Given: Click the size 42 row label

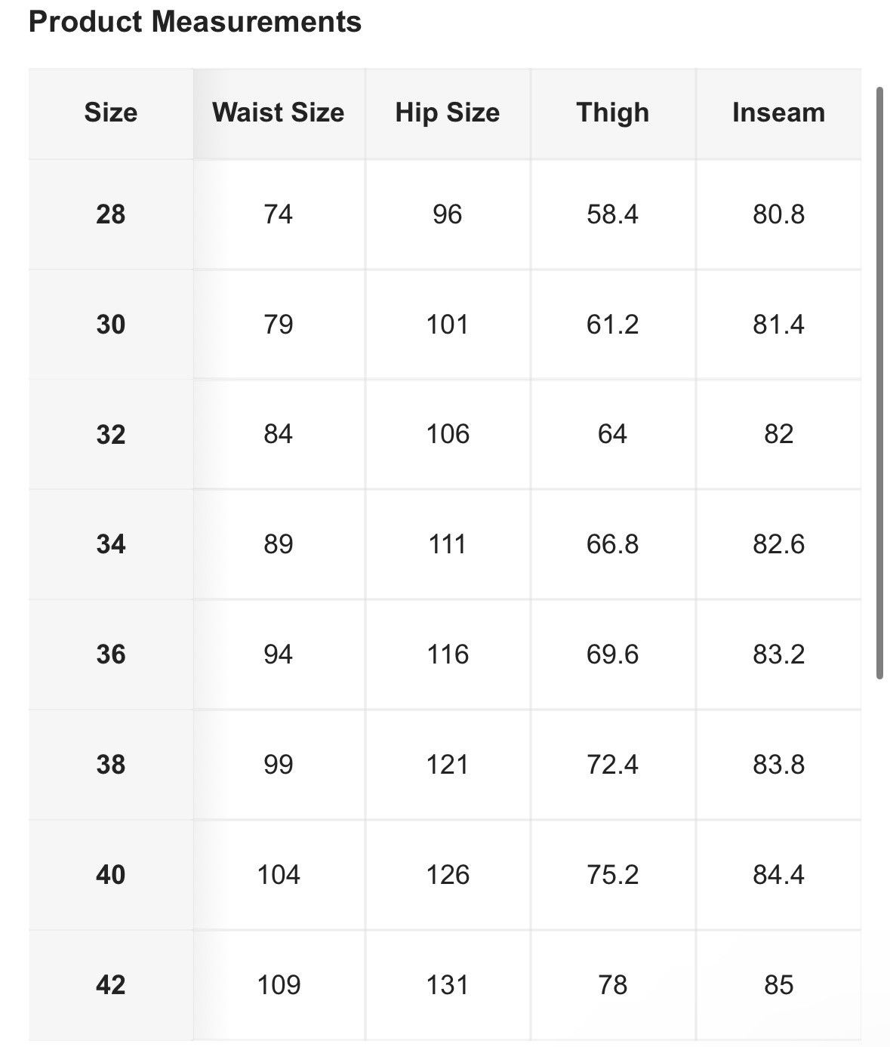Looking at the screenshot, I should 111,985.
